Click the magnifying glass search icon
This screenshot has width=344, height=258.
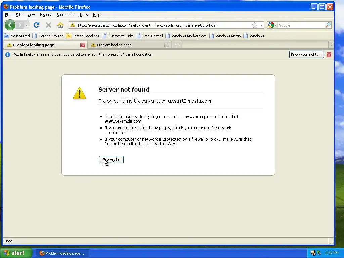[328, 25]
